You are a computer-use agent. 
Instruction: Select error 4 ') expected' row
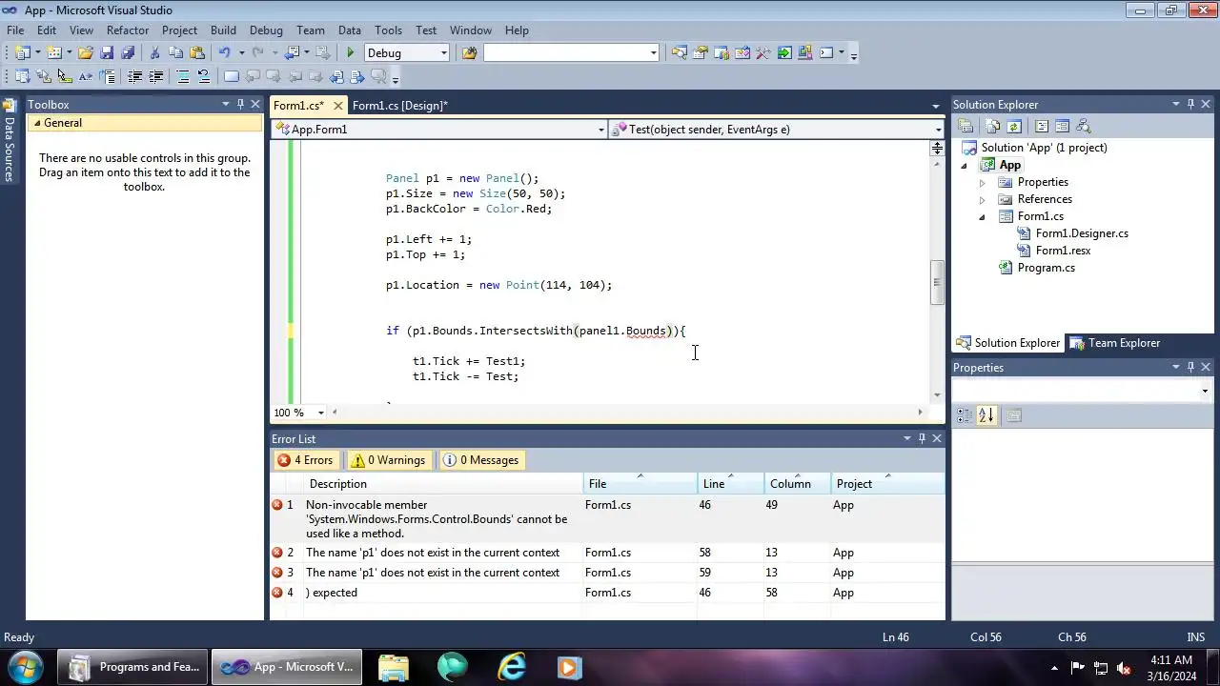coord(607,593)
